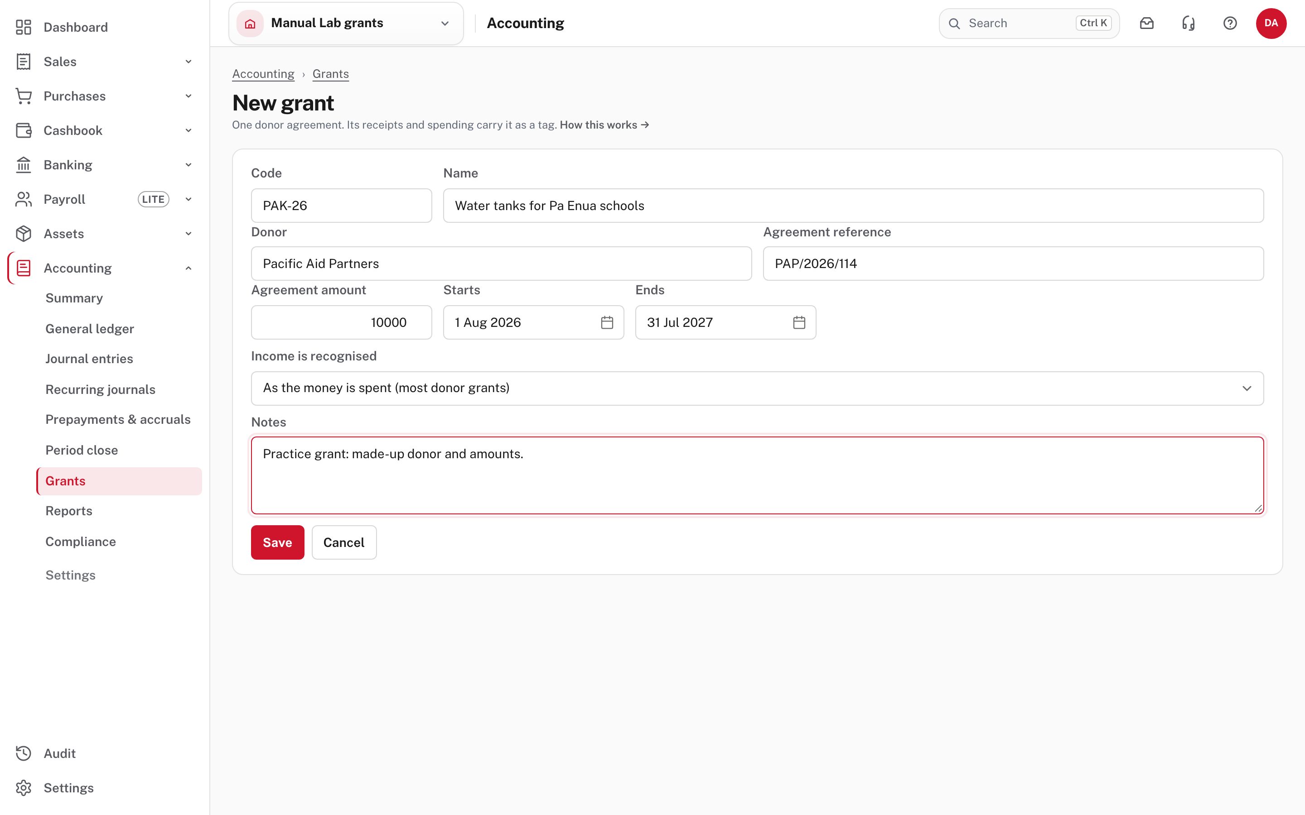Open the Income is recognised dropdown
This screenshot has height=815, width=1305.
coord(757,388)
